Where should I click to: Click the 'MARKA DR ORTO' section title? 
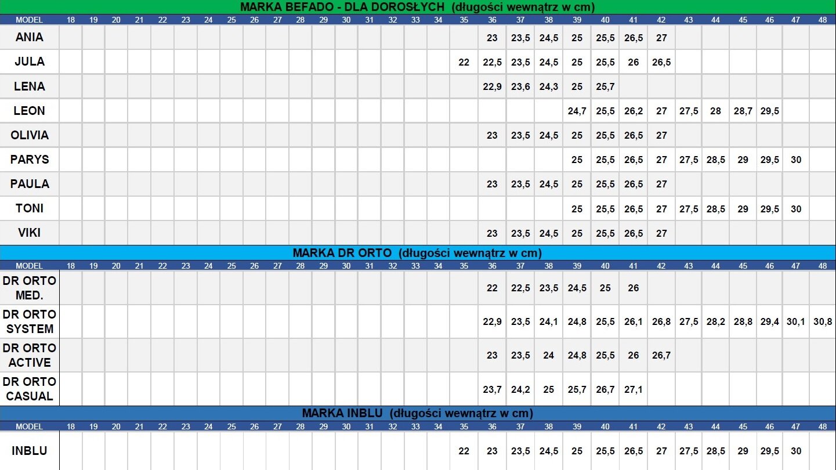418,253
